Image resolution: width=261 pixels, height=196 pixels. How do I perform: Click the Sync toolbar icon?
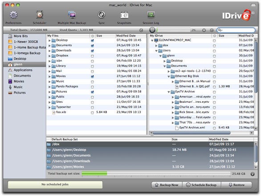tap(102, 15)
